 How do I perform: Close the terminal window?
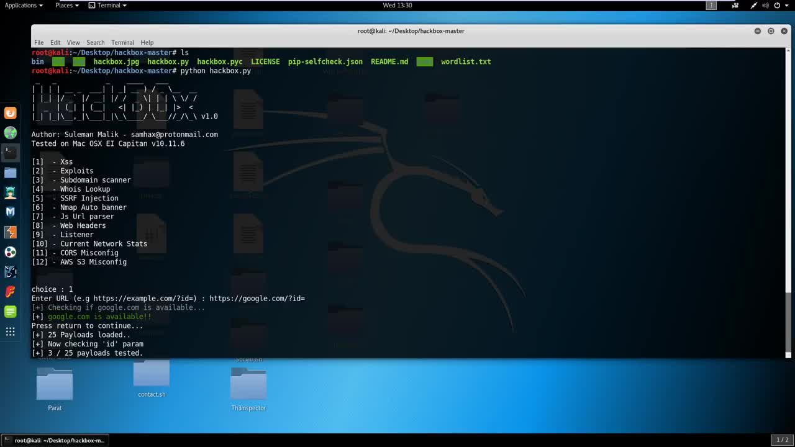coord(784,31)
